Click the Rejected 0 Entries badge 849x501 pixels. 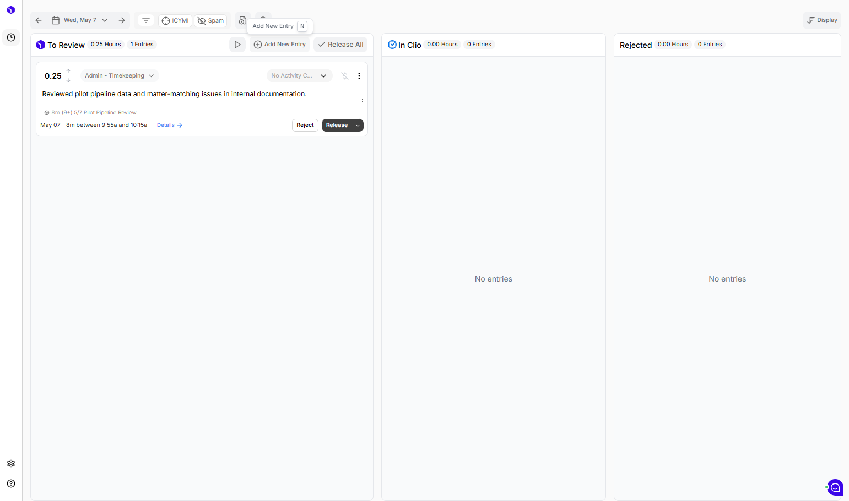coord(710,45)
